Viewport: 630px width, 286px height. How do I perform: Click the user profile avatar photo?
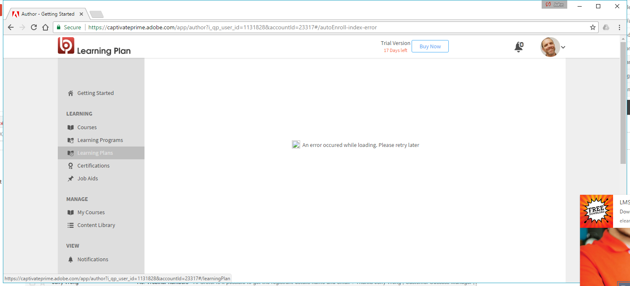click(x=550, y=47)
